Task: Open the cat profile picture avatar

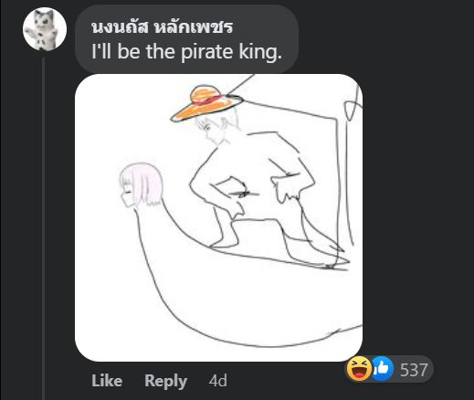Action: click(45, 29)
